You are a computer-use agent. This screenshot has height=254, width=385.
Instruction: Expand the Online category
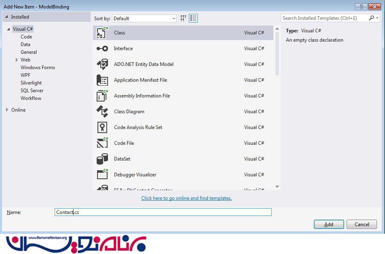[7, 110]
